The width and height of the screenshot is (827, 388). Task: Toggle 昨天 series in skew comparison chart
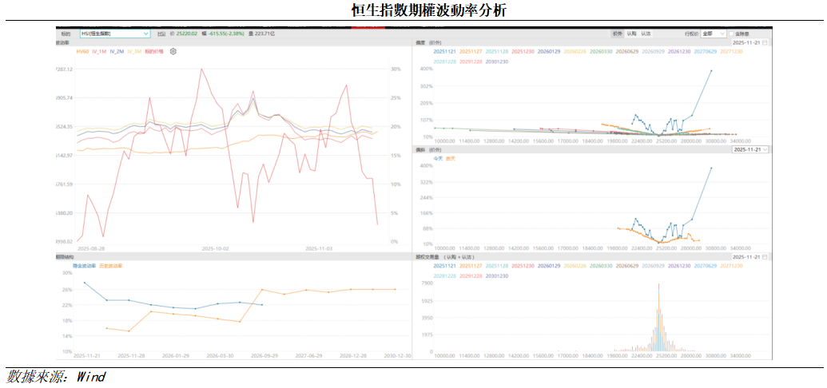click(x=450, y=158)
